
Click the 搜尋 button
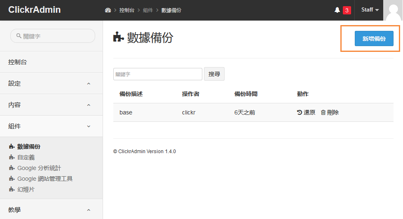(x=214, y=74)
